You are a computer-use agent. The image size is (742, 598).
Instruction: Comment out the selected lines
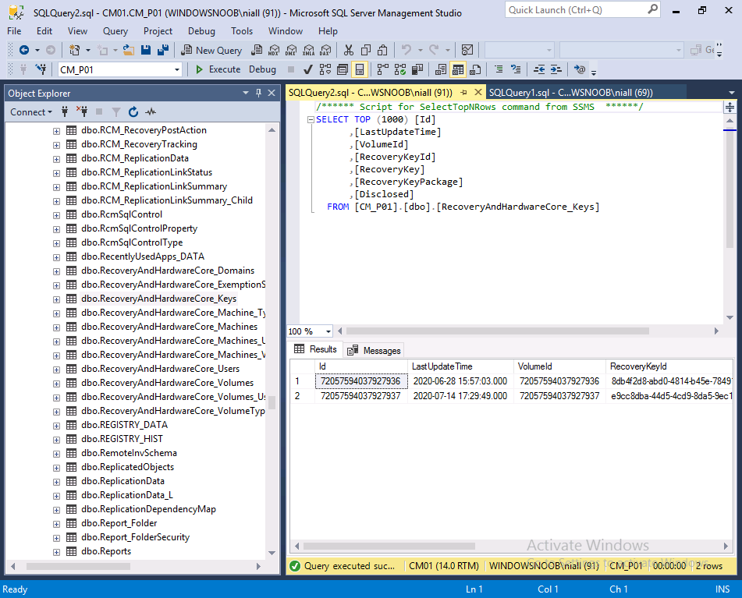(x=499, y=69)
